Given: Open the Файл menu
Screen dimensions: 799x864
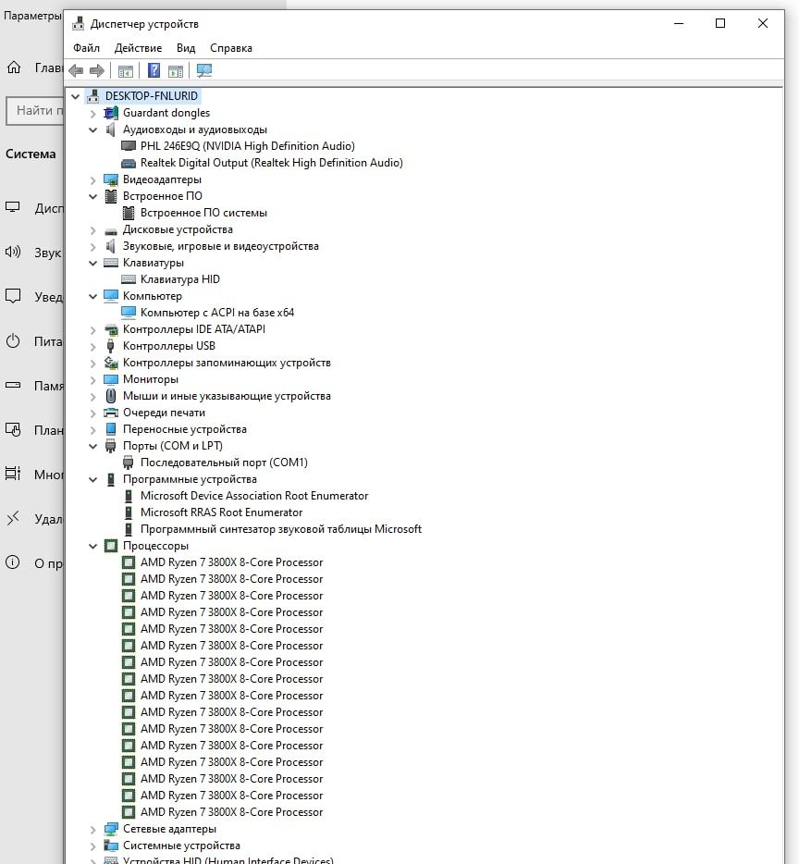Looking at the screenshot, I should point(87,48).
